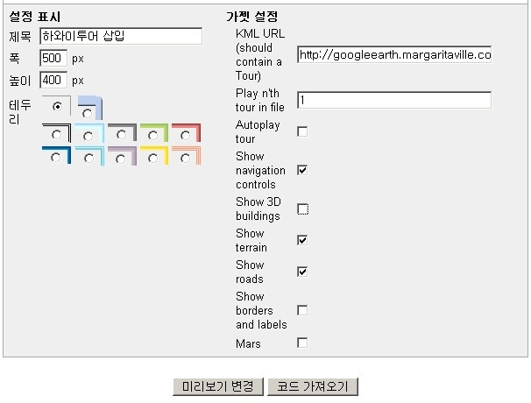Click the 제목 title input field
The width and height of the screenshot is (531, 403).
pos(121,36)
